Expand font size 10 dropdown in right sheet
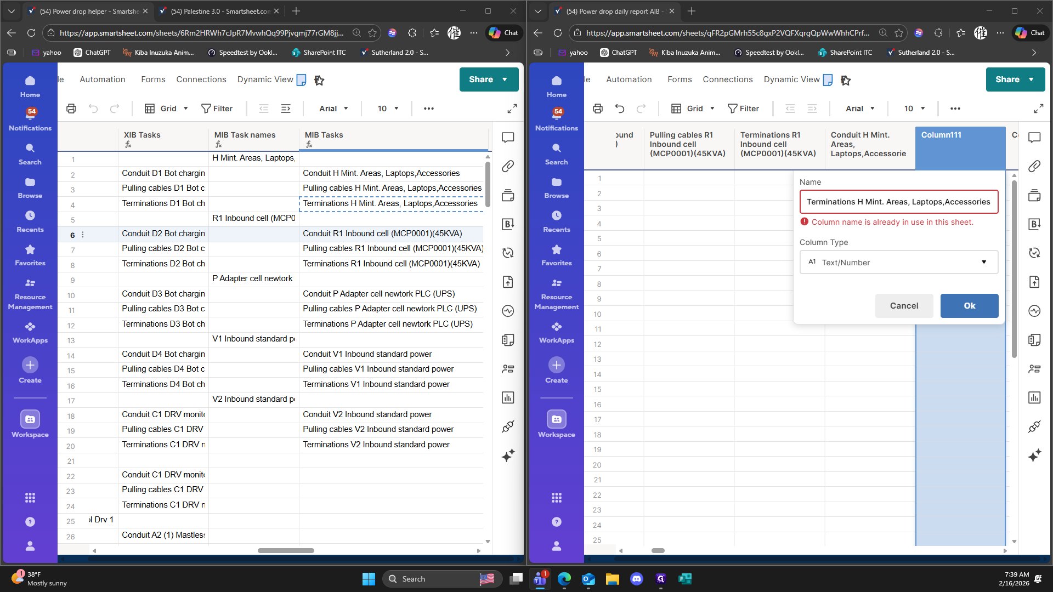Viewport: 1053px width, 592px height. [914, 109]
